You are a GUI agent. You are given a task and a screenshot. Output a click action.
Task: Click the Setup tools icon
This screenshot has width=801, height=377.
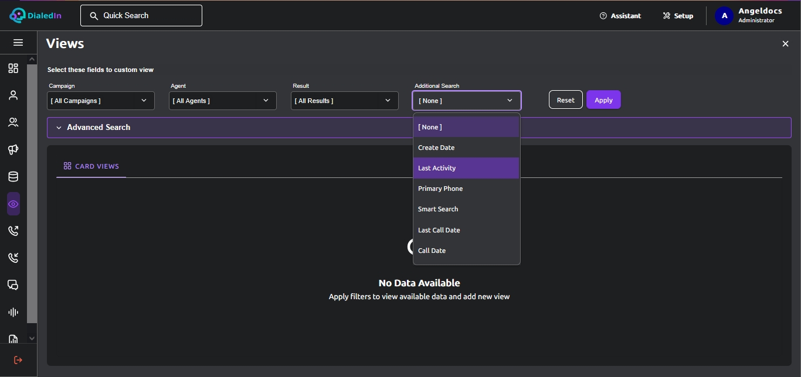[x=667, y=16]
